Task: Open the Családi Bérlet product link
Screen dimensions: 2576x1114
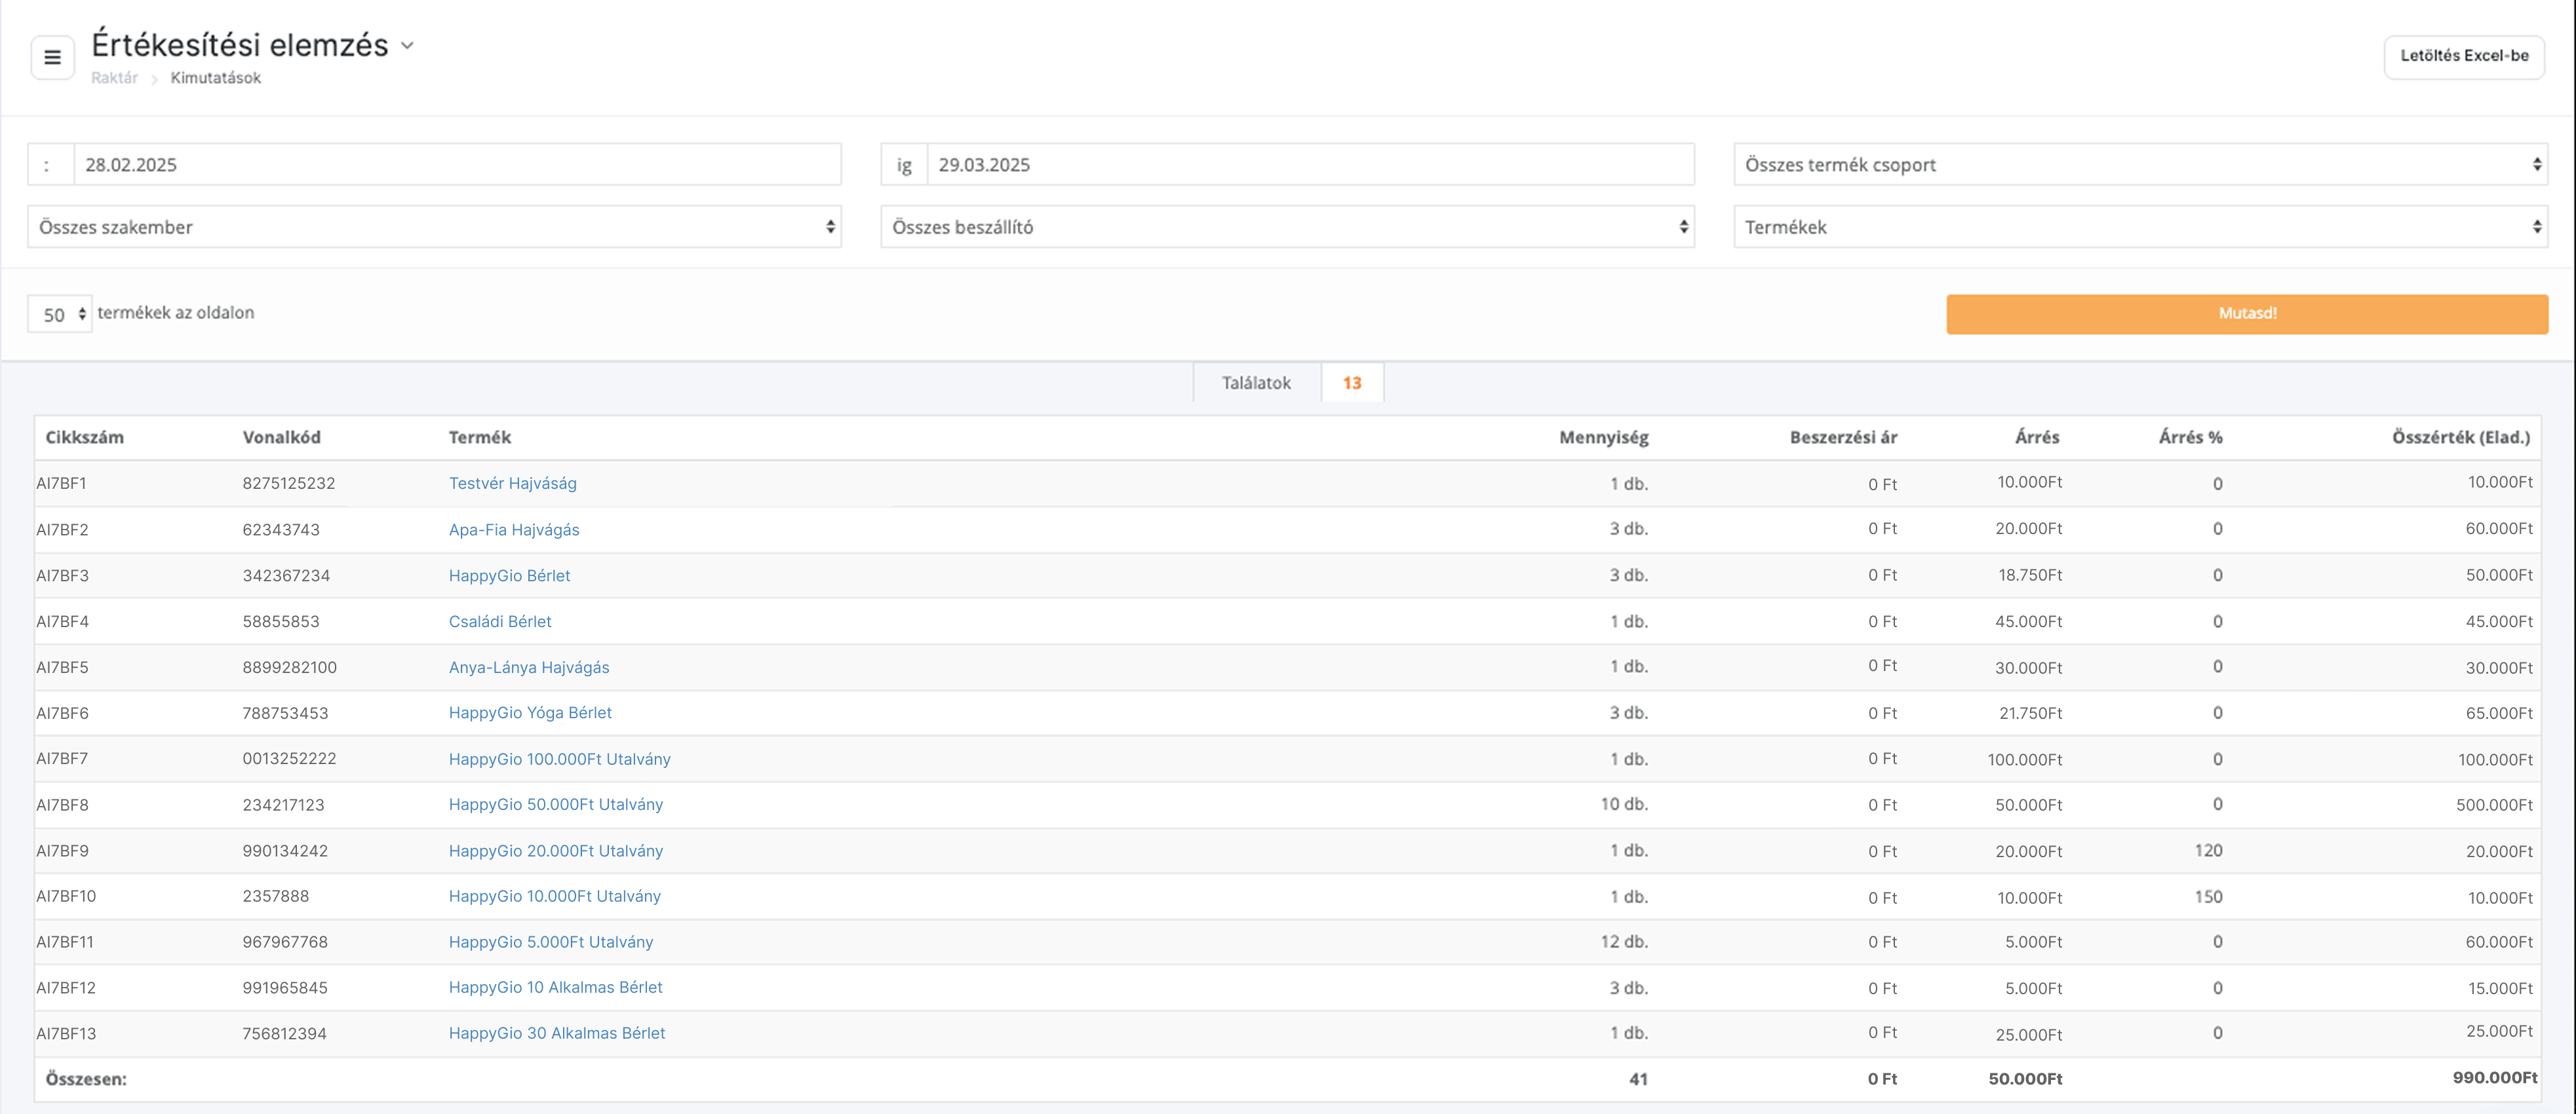Action: (x=500, y=621)
